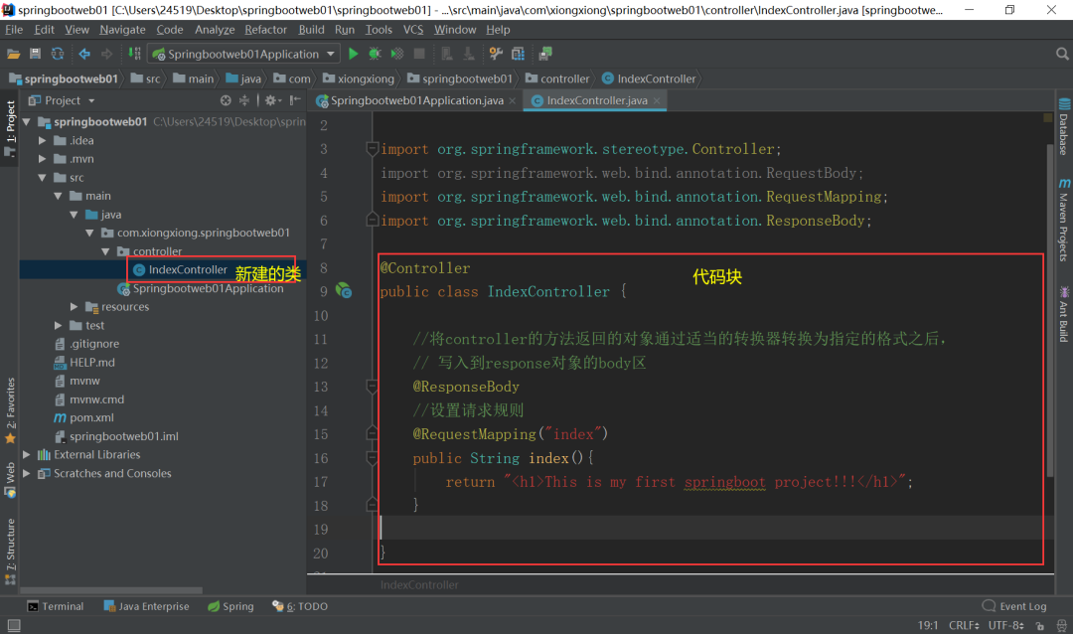
Task: Click Project panel horizontal scrollbar
Action: coord(111,589)
